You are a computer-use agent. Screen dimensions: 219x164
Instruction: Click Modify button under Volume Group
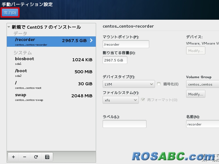[x=195, y=94]
